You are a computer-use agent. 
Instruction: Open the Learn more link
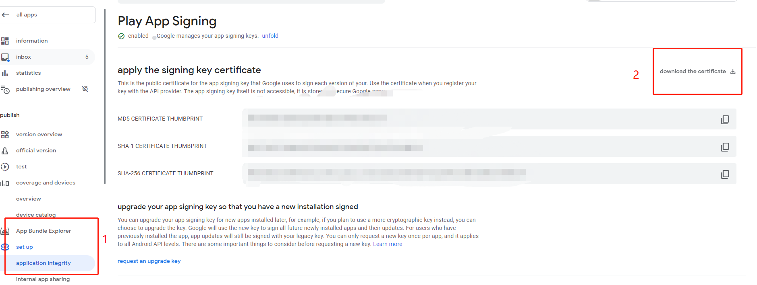click(x=387, y=244)
